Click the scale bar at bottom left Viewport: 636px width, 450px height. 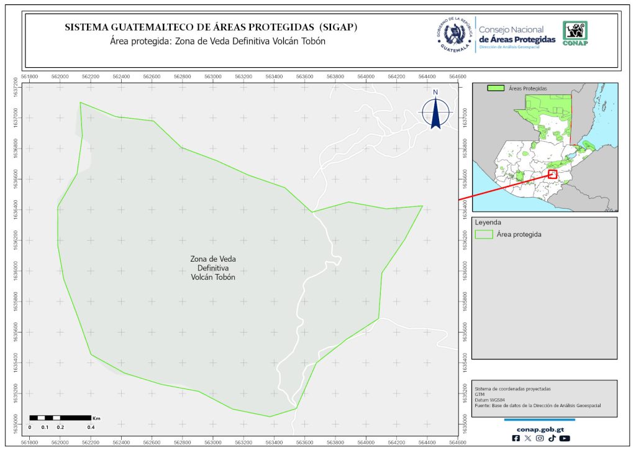[61, 418]
